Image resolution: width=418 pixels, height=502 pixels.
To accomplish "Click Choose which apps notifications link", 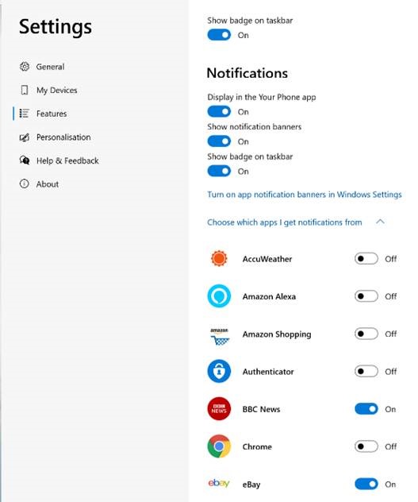I will pos(284,222).
